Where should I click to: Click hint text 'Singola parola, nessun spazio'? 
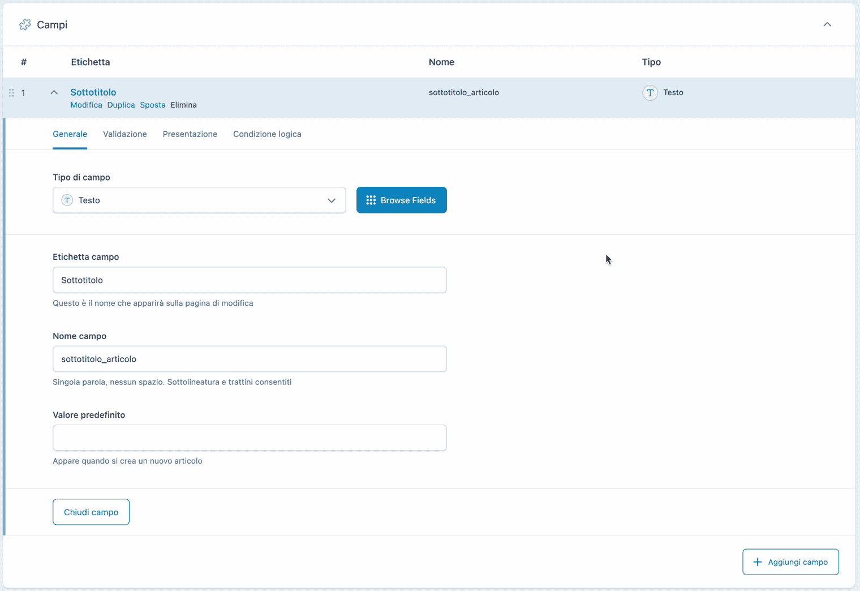pos(172,382)
